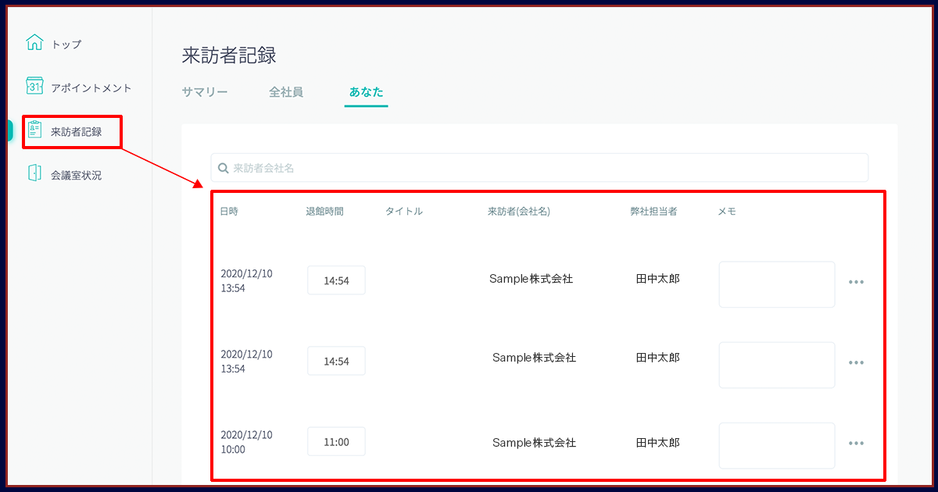The height and width of the screenshot is (492, 938).
Task: Edit the 11:00 exit time field
Action: [336, 442]
